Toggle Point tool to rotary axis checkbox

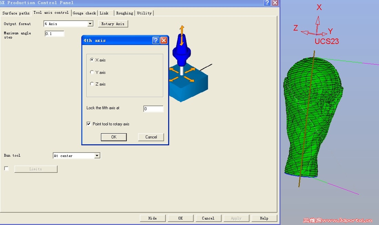tap(89, 124)
